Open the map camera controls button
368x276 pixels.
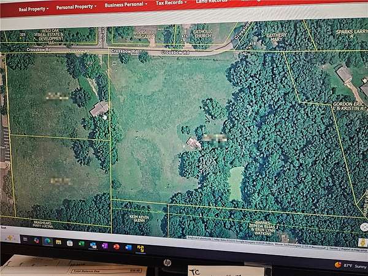[364, 227]
